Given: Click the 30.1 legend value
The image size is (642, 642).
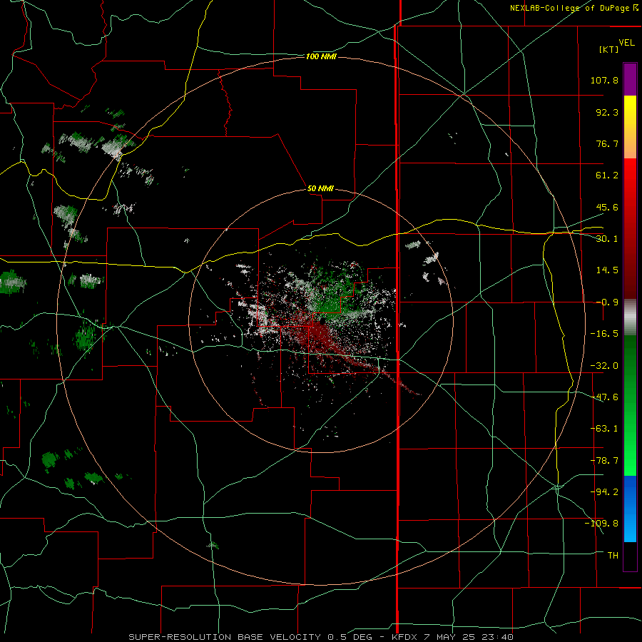Looking at the screenshot, I should 607,239.
